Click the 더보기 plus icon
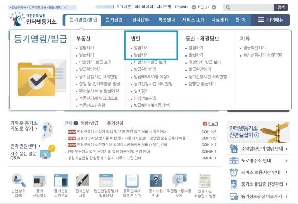Screen dimensions: 298x204 click(x=205, y=124)
